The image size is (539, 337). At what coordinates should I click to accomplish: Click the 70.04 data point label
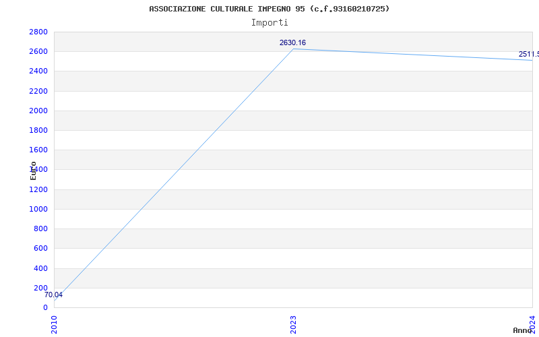(54, 295)
